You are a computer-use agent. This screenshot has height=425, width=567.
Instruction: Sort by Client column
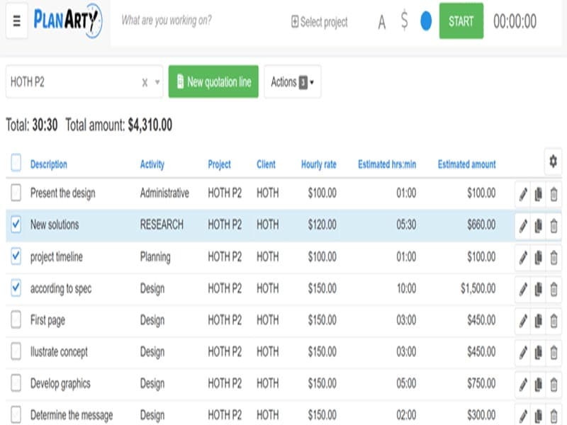coord(266,164)
